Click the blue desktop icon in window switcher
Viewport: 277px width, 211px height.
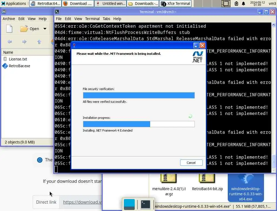coord(129,204)
